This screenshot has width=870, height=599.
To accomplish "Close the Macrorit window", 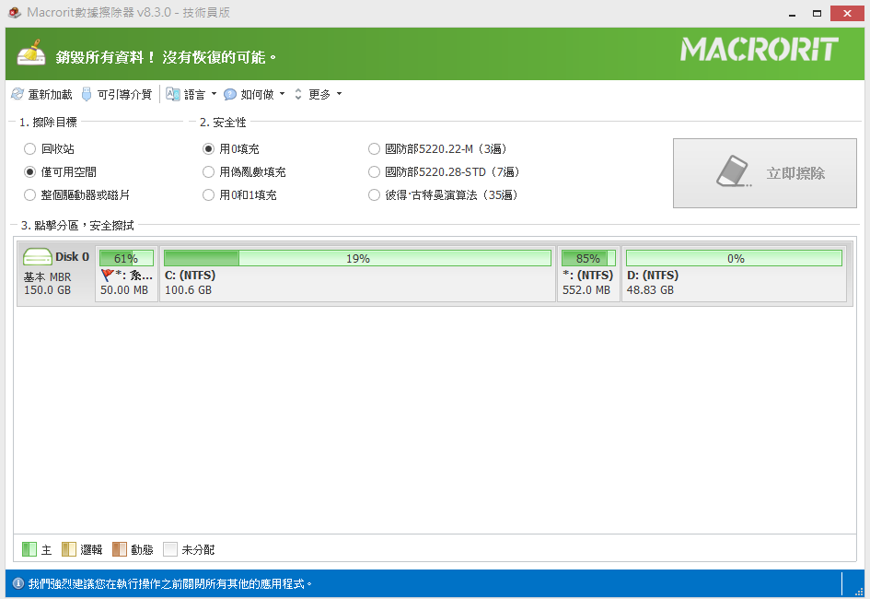I will [847, 13].
